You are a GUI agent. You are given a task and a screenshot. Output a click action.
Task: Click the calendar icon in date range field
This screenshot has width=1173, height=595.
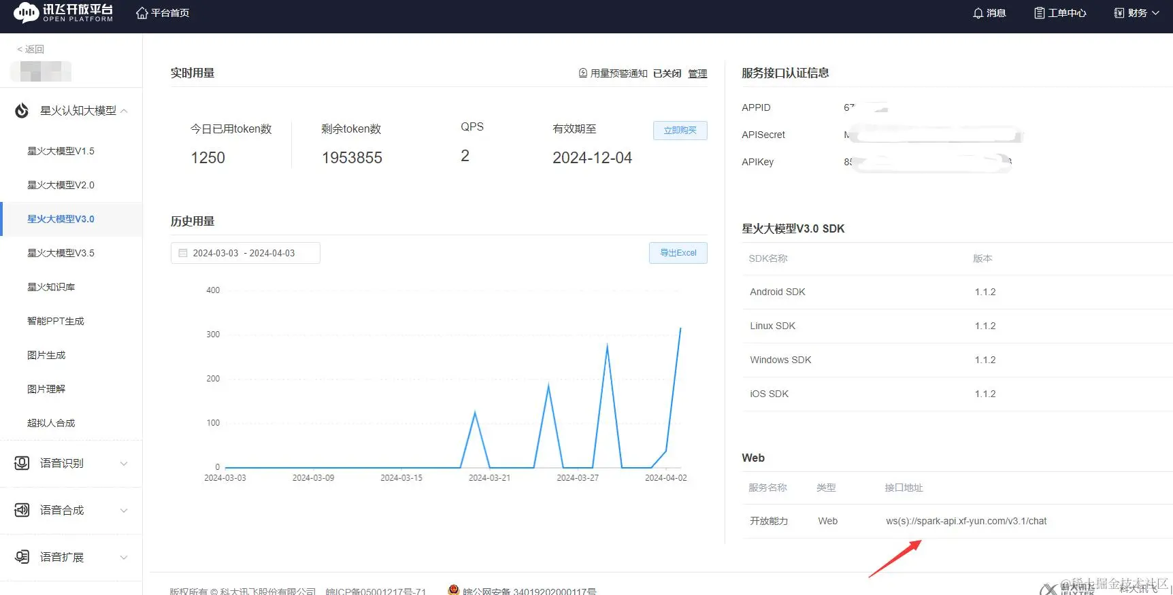tap(182, 253)
